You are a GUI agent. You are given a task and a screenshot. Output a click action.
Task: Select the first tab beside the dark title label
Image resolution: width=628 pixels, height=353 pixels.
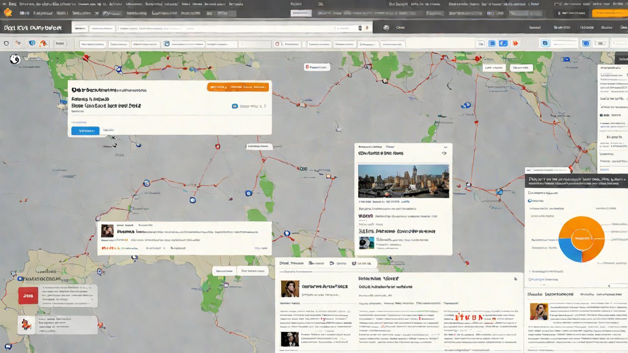79,28
